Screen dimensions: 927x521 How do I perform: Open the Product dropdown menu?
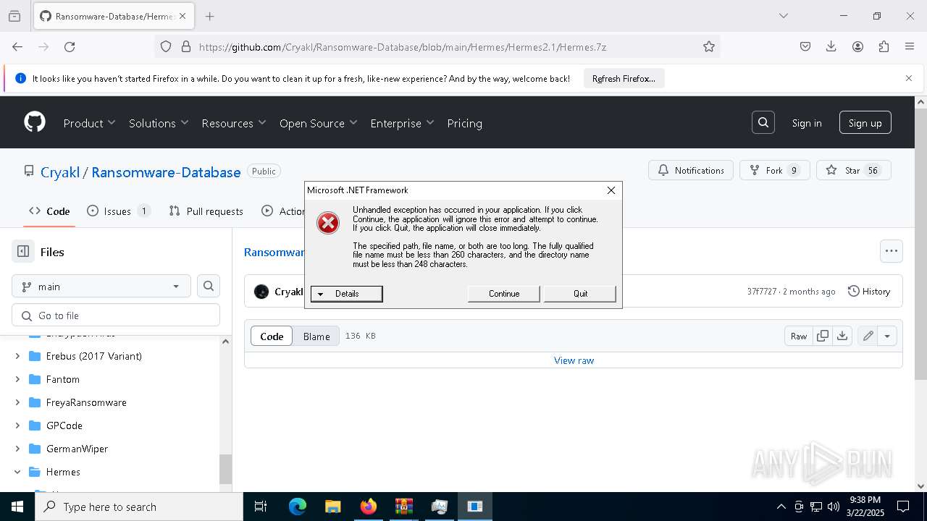click(x=90, y=123)
